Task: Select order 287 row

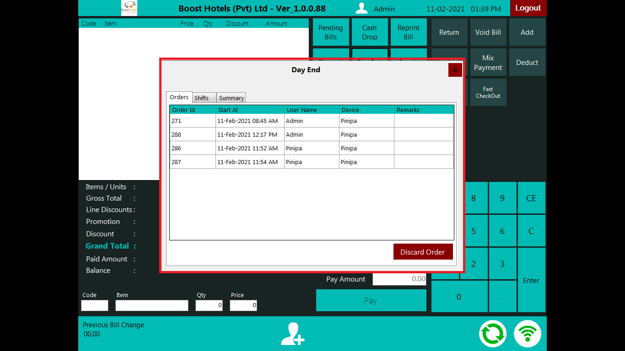Action: tap(311, 162)
